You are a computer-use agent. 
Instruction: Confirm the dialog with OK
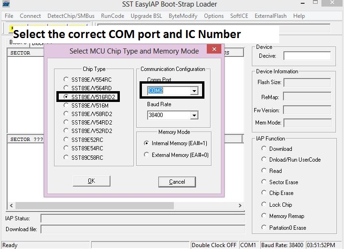click(92, 181)
